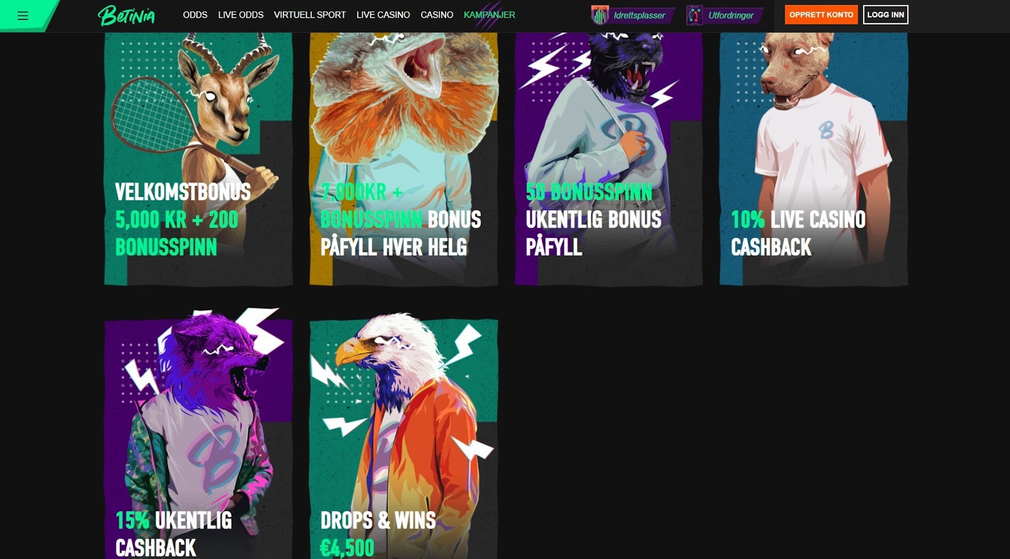Open 10% Live Casino Cashback card
Screen dimensions: 1010x559
pyautogui.click(x=814, y=159)
